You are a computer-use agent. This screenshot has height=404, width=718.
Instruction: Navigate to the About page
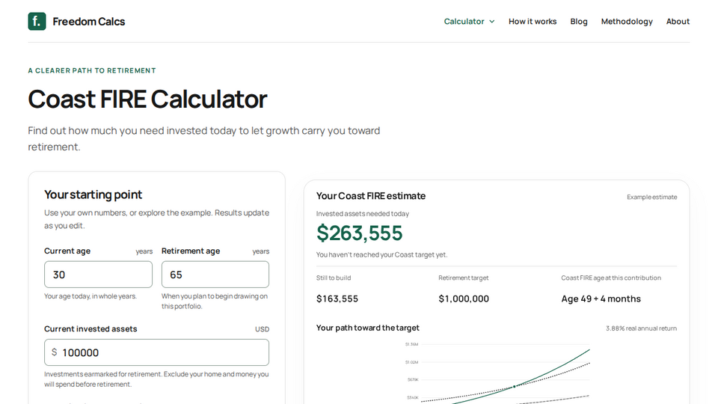point(678,22)
